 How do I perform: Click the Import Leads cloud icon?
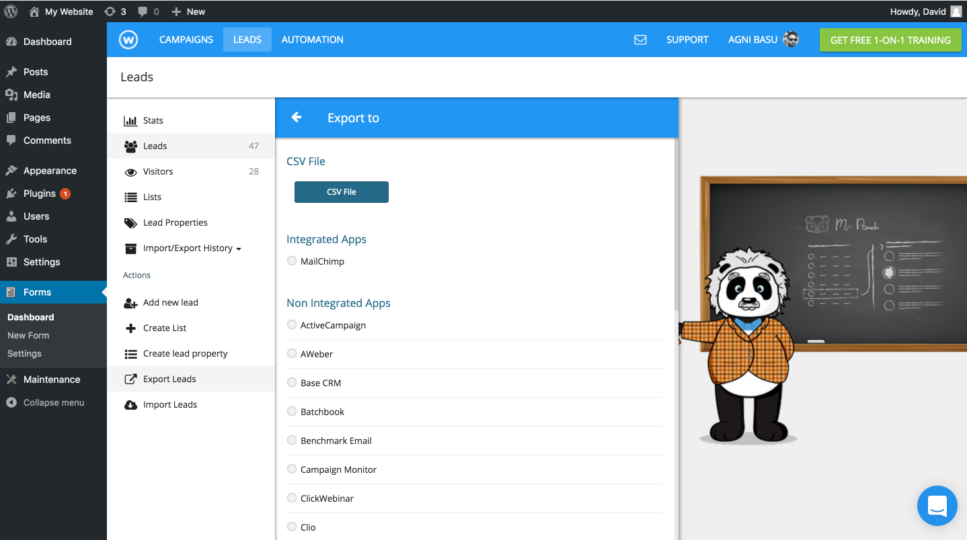(131, 405)
